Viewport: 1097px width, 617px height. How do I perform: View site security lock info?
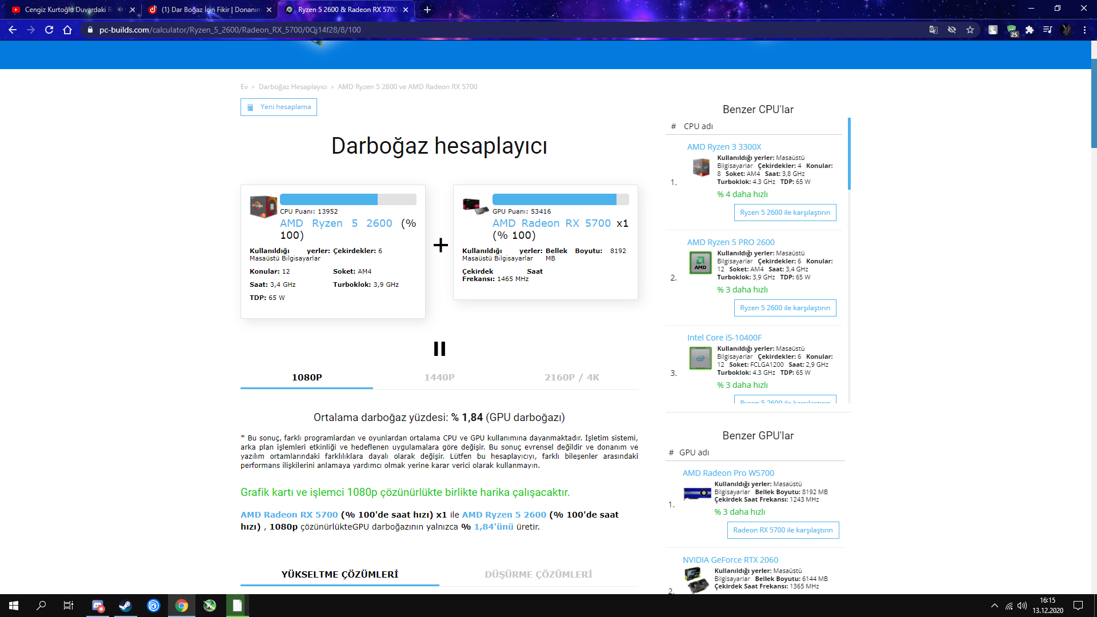[90, 30]
